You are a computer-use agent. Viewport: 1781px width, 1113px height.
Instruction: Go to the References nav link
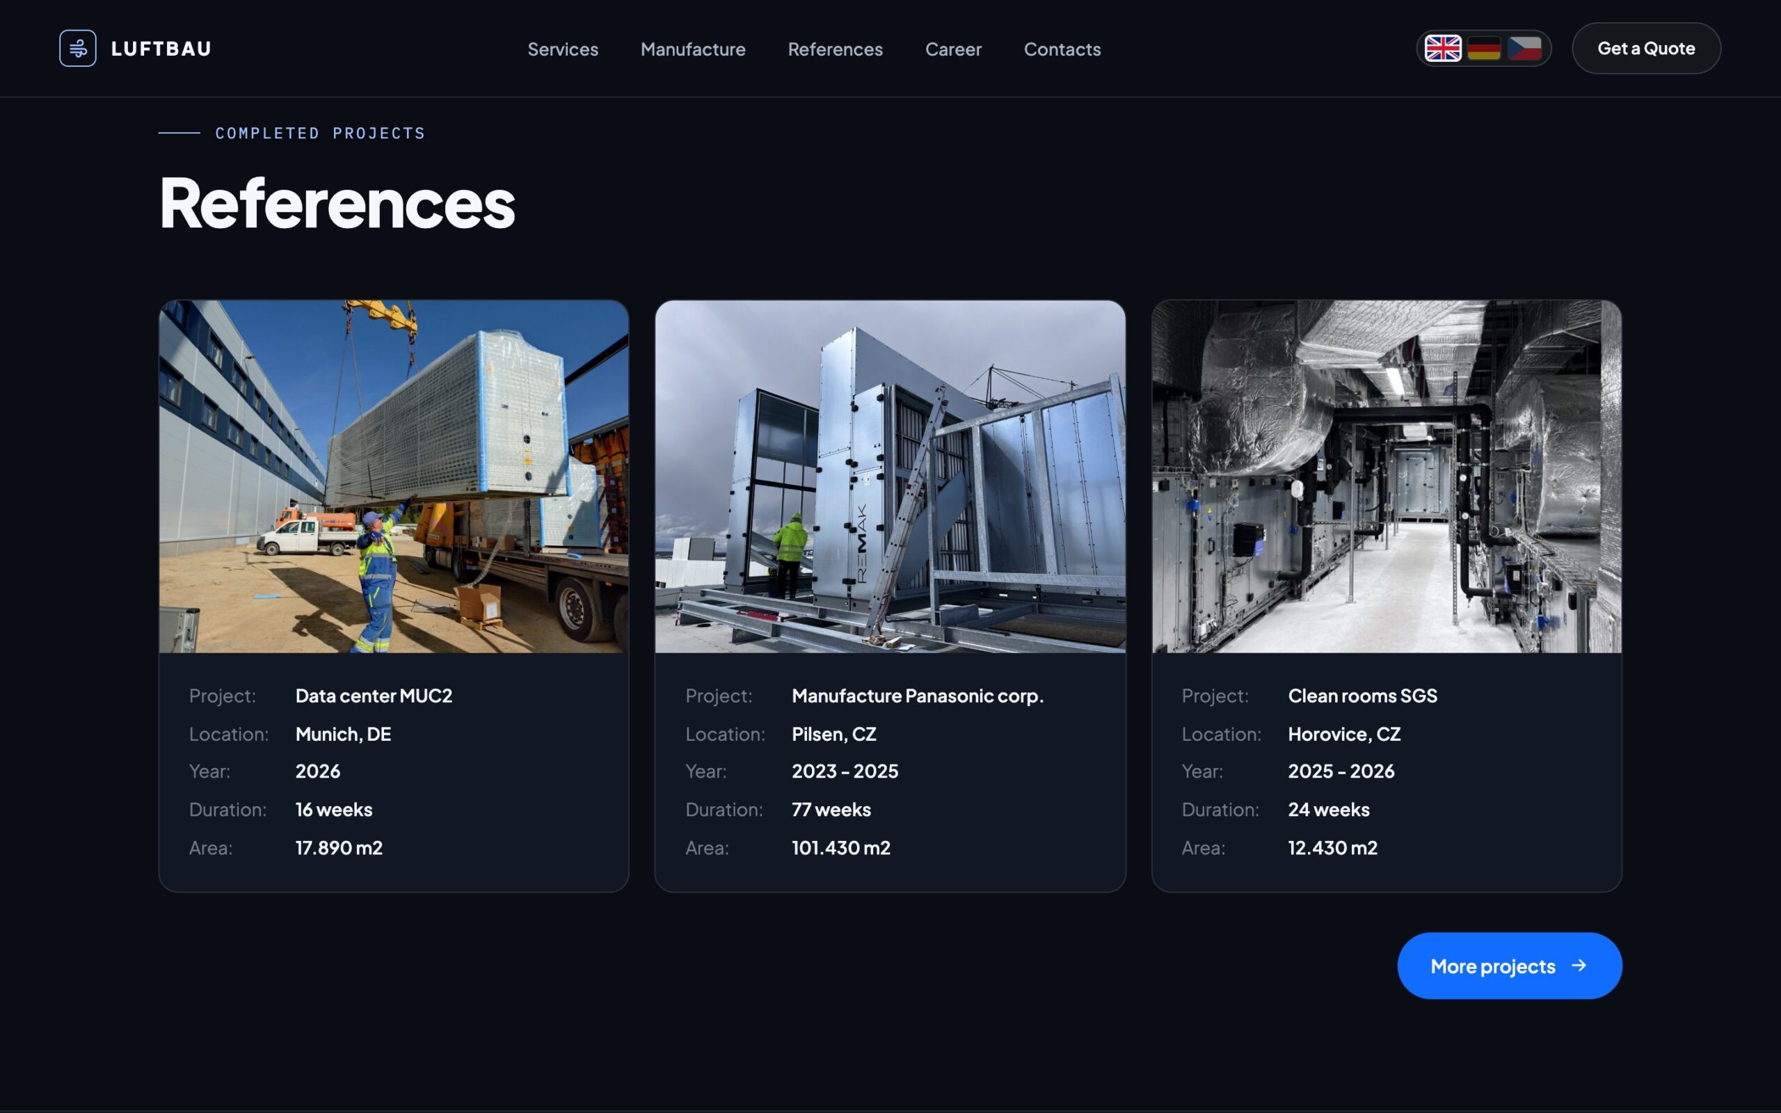[836, 49]
